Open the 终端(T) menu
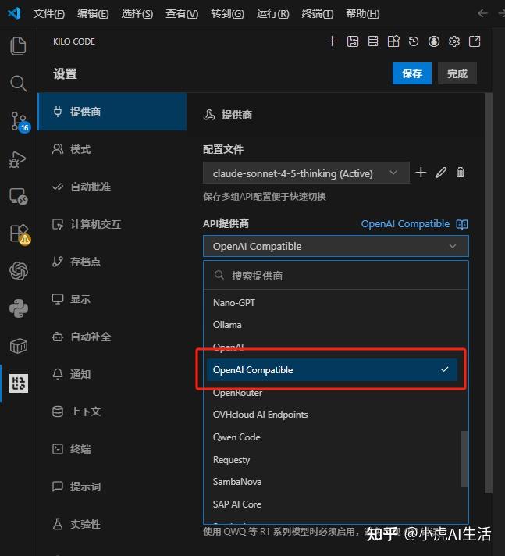Image resolution: width=505 pixels, height=556 pixels. point(317,14)
